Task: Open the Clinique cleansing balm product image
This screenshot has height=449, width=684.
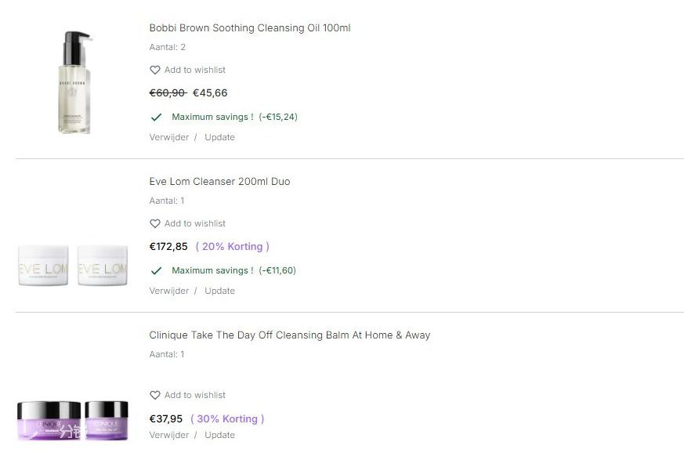Action: pyautogui.click(x=73, y=420)
